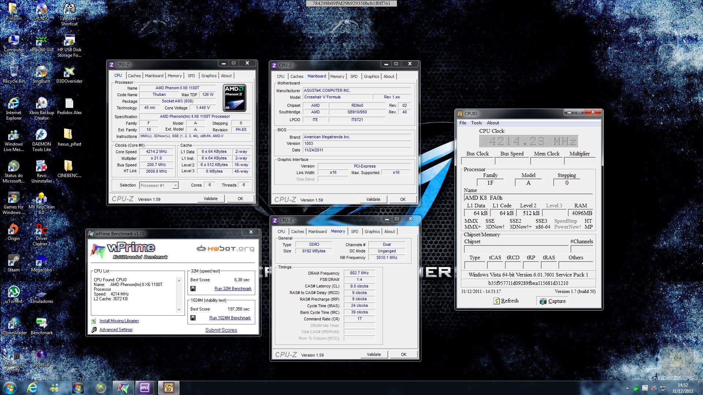
Task: Click the Capture button in CPUID
Action: tap(553, 301)
